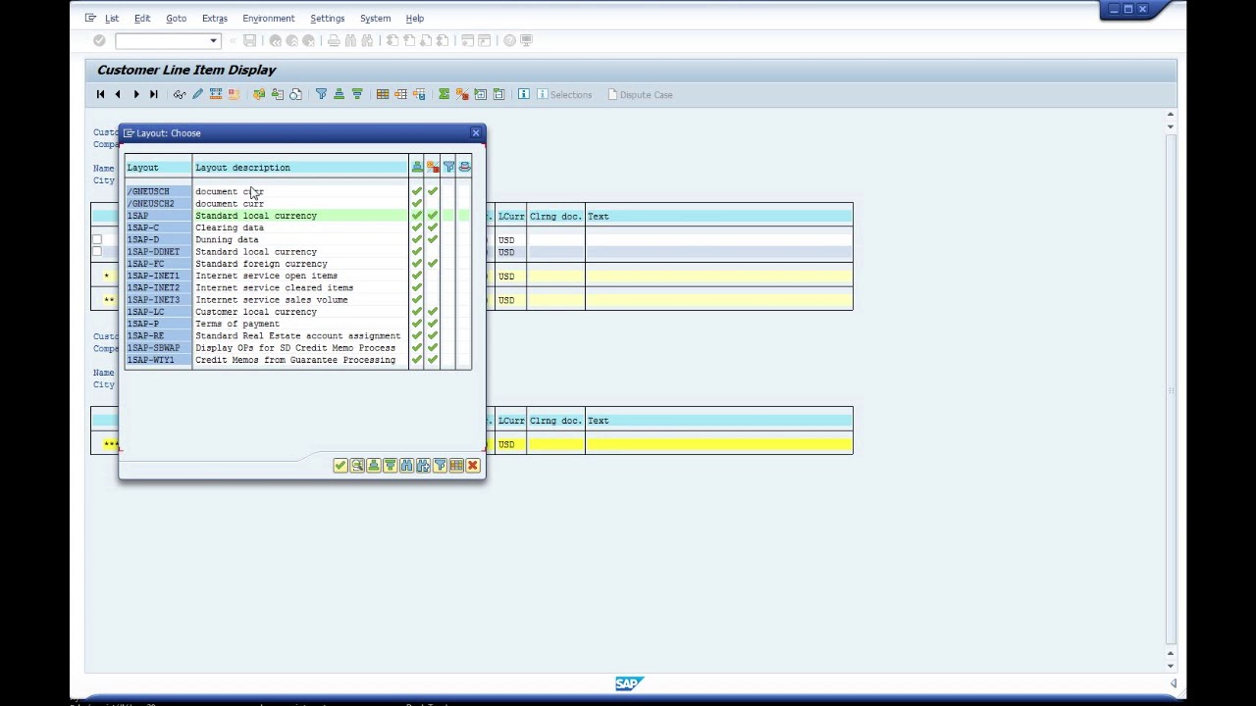Click the Text column header in first table
This screenshot has height=706, width=1256.
[x=718, y=217]
